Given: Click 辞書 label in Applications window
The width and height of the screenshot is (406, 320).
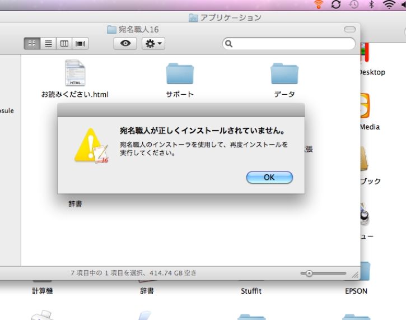Looking at the screenshot, I should 147,291.
